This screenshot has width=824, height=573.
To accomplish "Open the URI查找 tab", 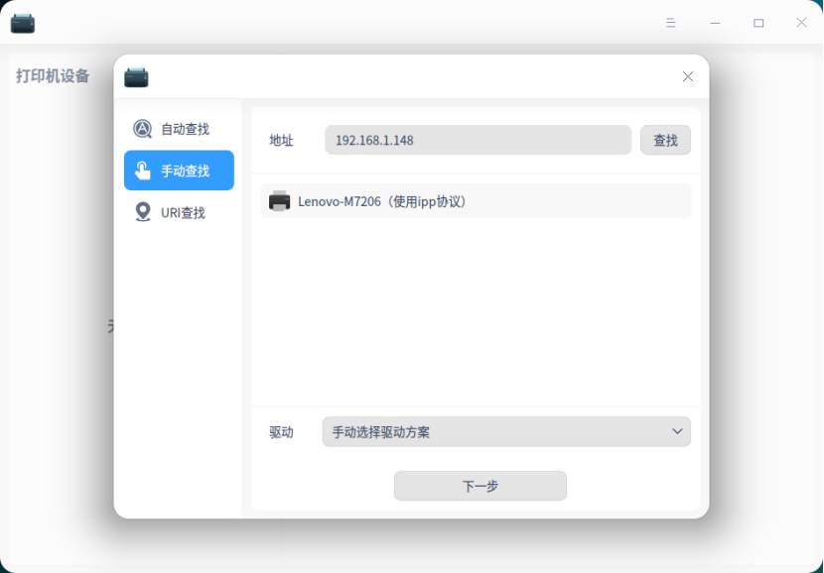I will coord(179,212).
